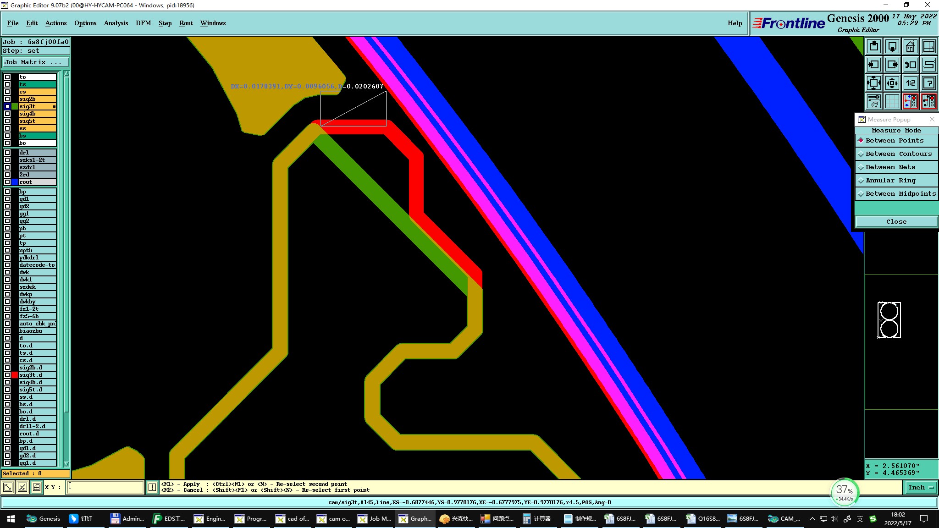This screenshot has height=528, width=939.
Task: Click the angle measure icon at bottom left
Action: tap(22, 487)
